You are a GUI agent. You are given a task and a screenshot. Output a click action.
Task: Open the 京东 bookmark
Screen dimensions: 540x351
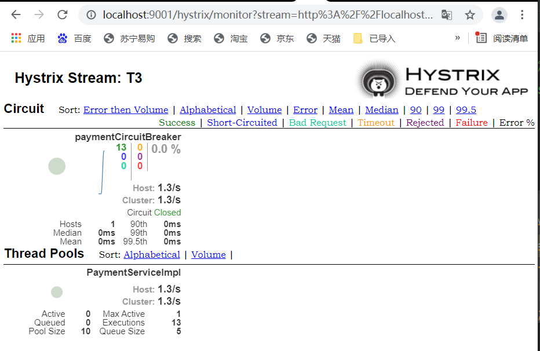pyautogui.click(x=277, y=39)
